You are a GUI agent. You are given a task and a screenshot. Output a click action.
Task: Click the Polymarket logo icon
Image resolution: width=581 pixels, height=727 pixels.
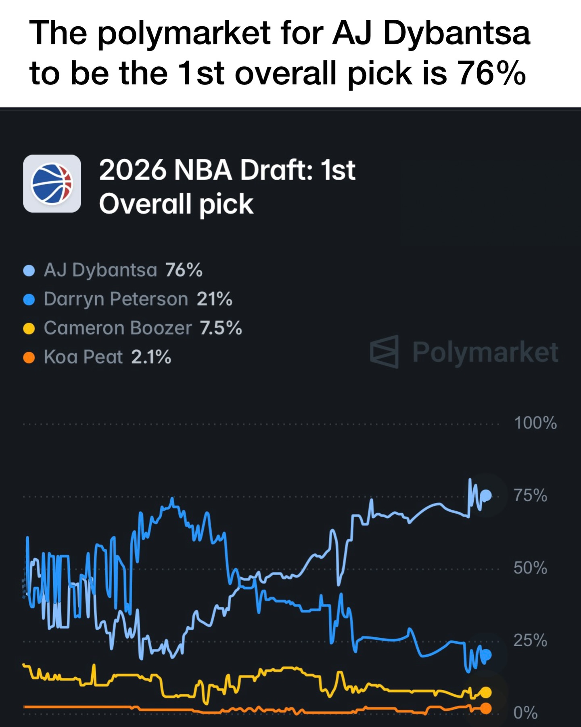click(384, 351)
